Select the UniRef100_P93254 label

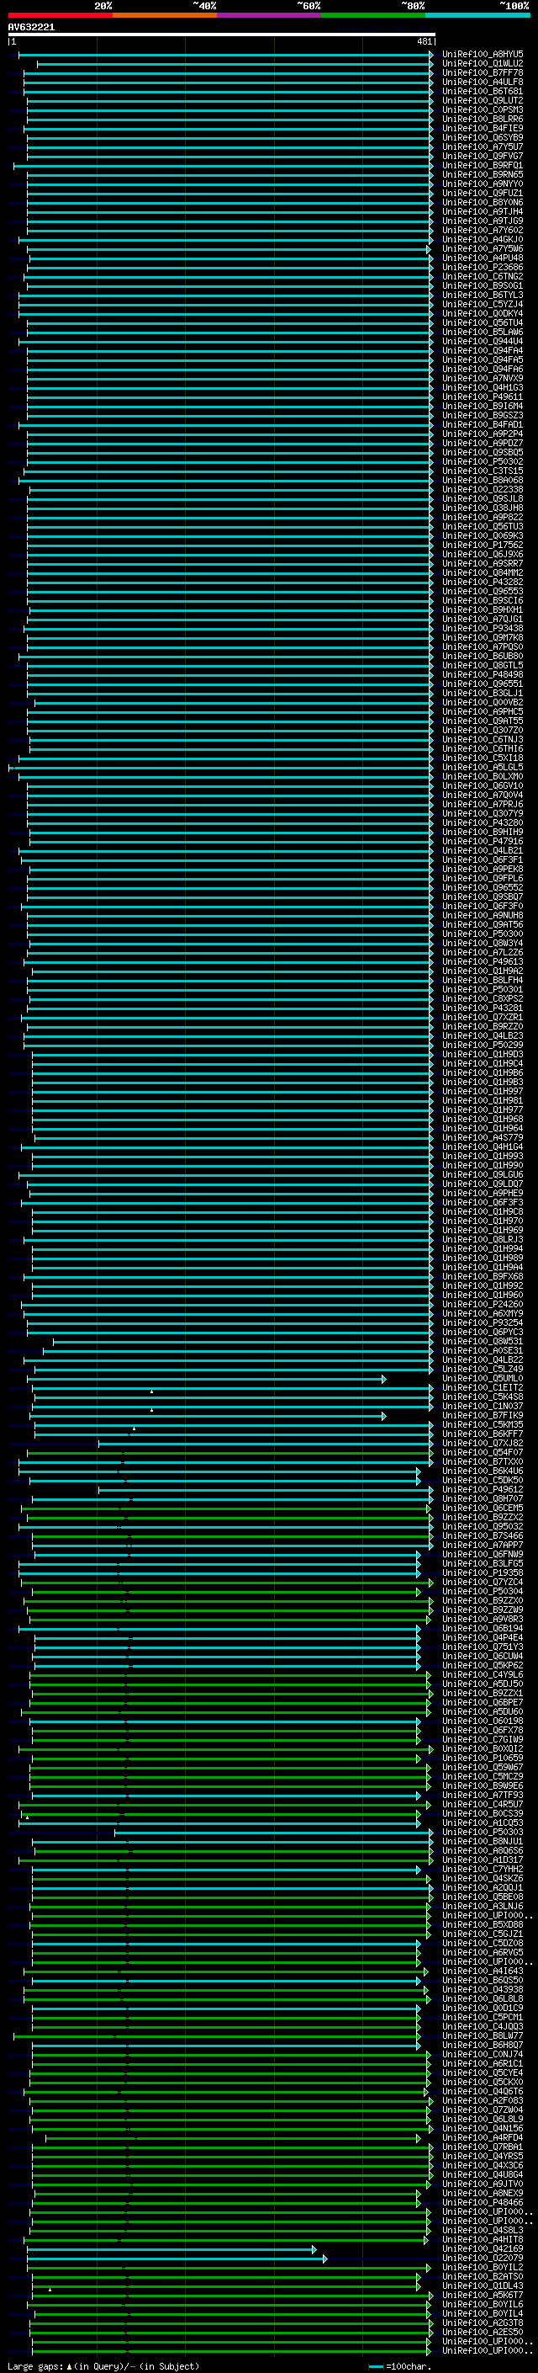pos(483,1322)
